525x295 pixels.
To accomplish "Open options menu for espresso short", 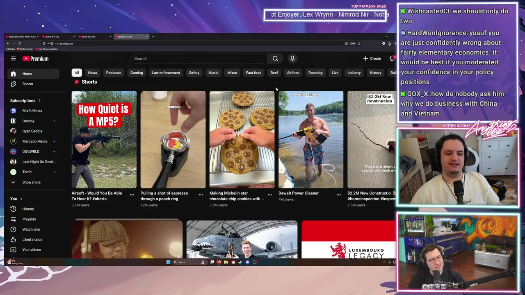I will coord(201,195).
